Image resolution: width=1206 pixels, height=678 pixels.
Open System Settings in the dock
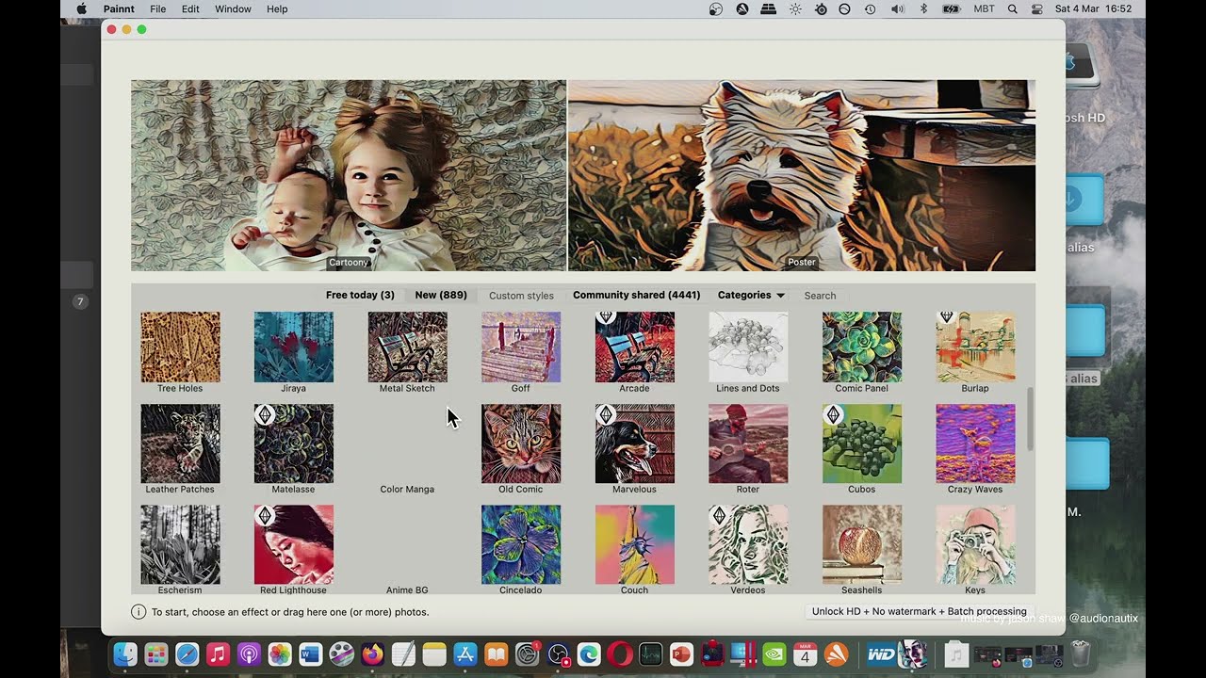(x=528, y=654)
